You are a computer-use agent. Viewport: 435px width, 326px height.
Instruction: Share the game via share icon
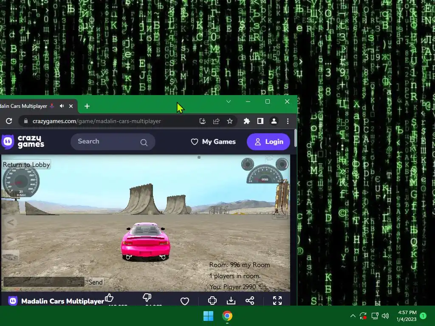tap(250, 301)
